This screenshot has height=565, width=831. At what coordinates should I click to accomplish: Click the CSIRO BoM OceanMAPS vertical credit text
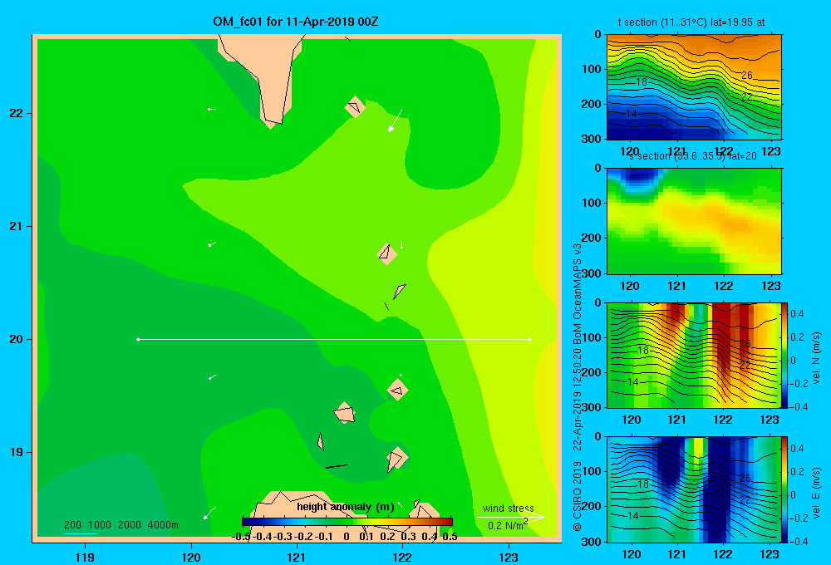578,387
